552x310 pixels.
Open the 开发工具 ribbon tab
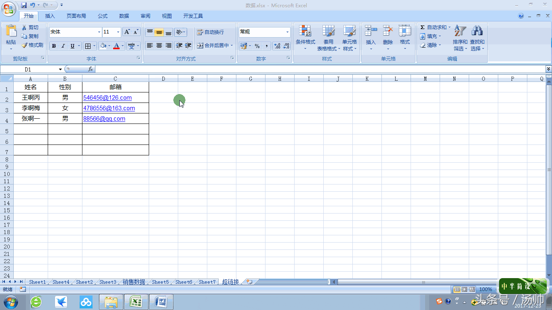tap(193, 16)
